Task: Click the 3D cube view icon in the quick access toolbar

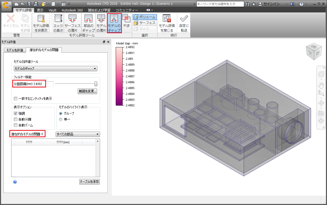Action: click(53, 4)
